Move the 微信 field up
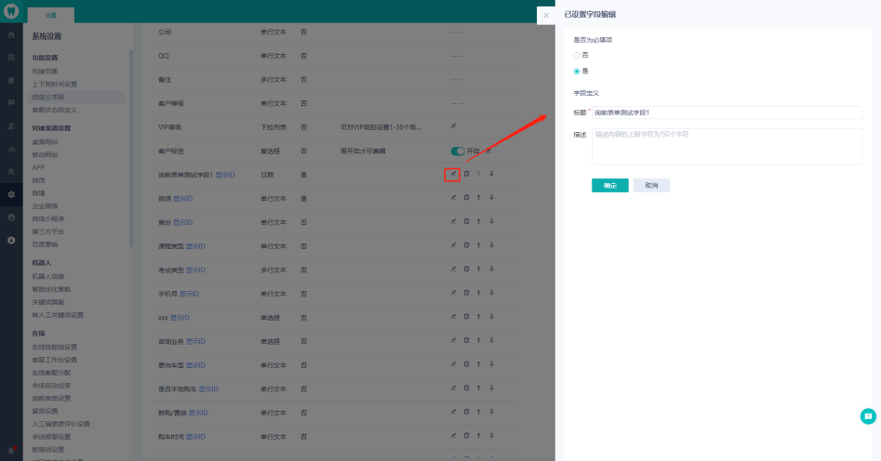This screenshot has width=881, height=461. (479, 198)
